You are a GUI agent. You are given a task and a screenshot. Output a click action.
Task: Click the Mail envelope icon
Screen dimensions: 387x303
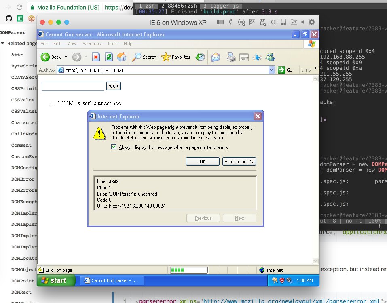216,57
